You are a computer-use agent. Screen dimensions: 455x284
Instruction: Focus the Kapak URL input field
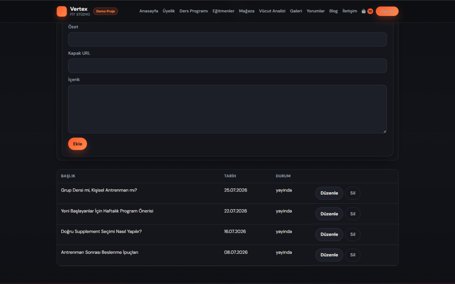point(227,66)
